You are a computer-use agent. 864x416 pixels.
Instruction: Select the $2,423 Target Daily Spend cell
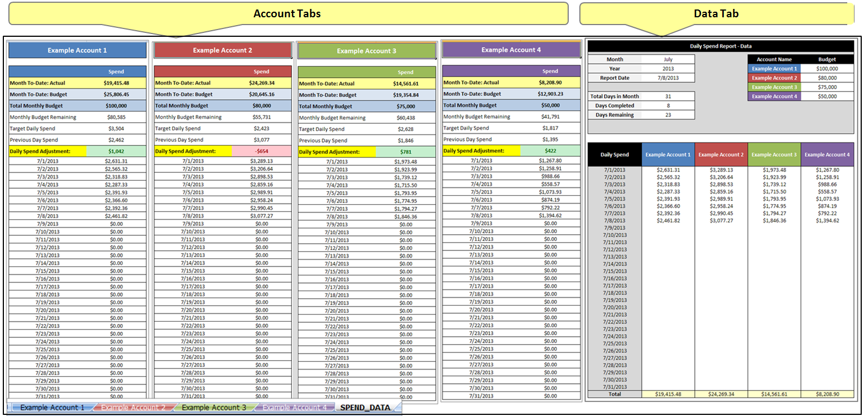click(x=261, y=128)
